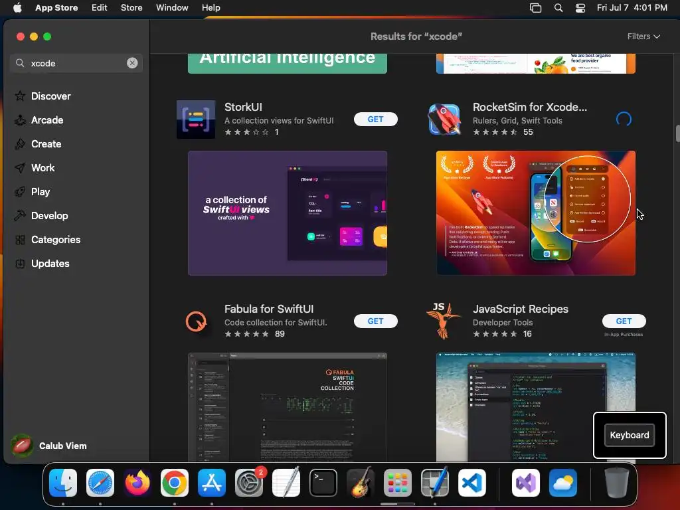Launch GarageBand from the Dock
680x510 pixels.
[361, 483]
